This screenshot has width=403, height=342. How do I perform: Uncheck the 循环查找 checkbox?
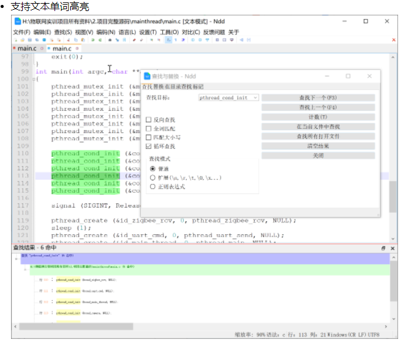[149, 146]
